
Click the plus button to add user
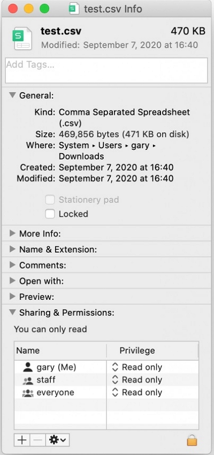(22, 440)
